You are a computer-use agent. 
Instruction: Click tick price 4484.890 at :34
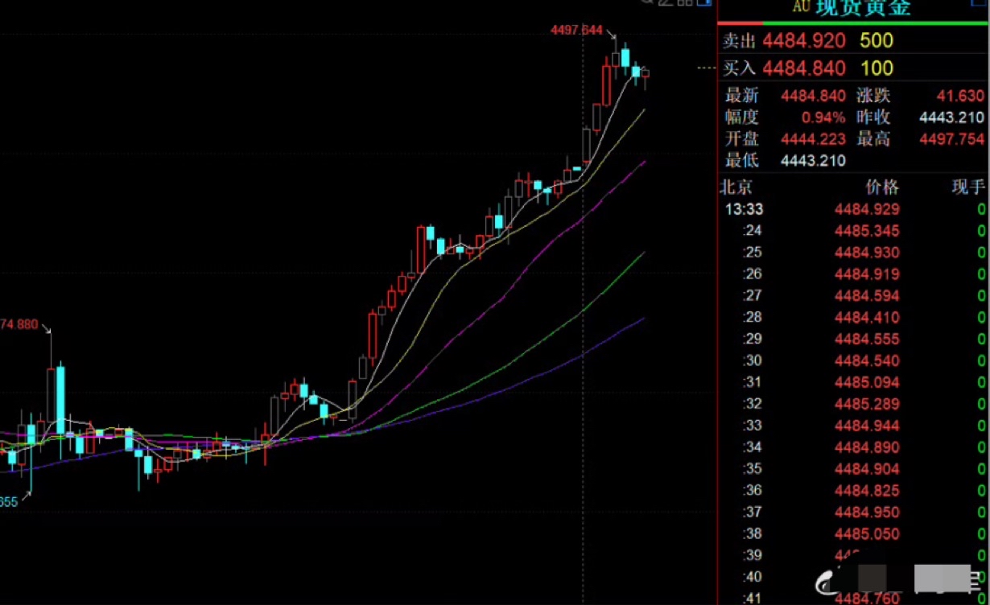click(x=867, y=448)
